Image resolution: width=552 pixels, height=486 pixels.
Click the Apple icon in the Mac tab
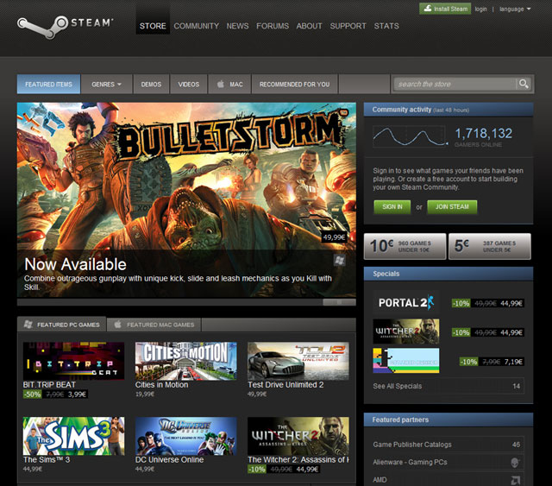pos(221,84)
